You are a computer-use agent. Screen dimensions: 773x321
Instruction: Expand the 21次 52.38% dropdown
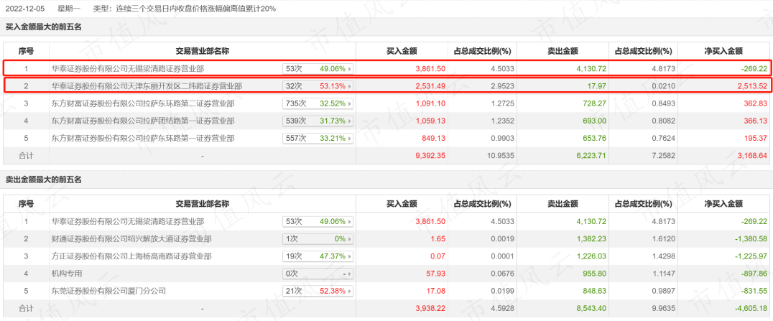pyautogui.click(x=318, y=291)
